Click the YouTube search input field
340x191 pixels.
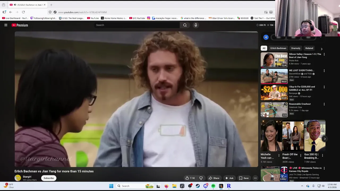137,25
